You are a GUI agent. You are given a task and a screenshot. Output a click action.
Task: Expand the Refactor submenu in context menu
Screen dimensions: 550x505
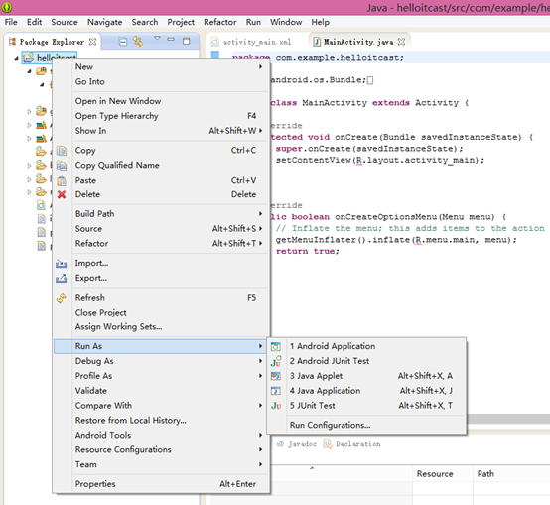[x=162, y=243]
